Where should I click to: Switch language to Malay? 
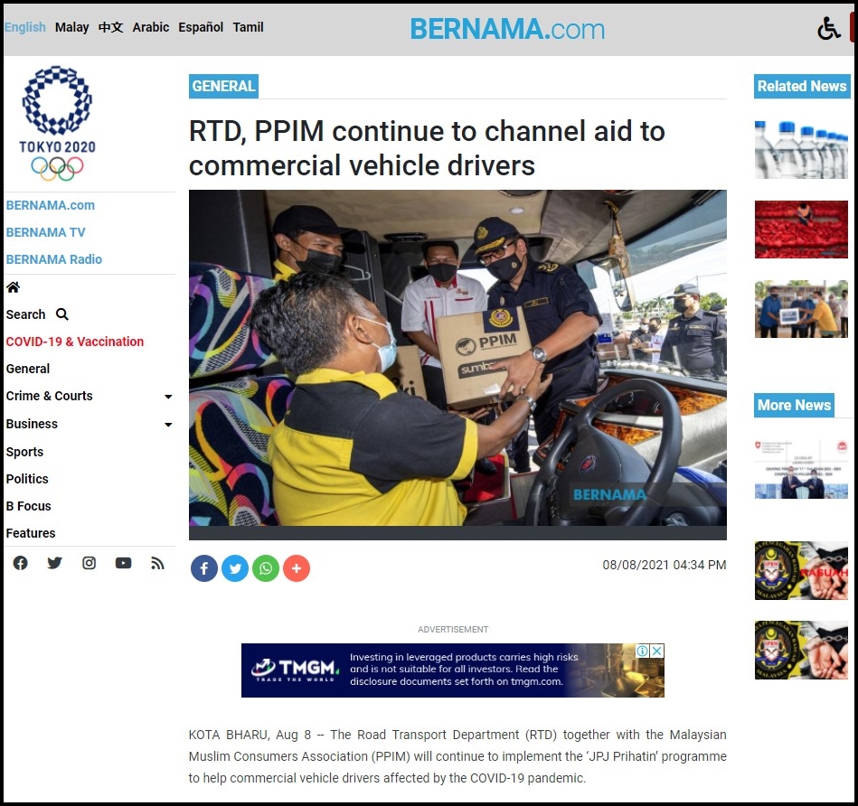tap(71, 27)
